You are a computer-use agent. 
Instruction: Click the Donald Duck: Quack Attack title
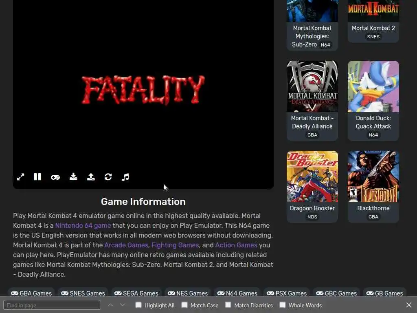[x=373, y=122]
